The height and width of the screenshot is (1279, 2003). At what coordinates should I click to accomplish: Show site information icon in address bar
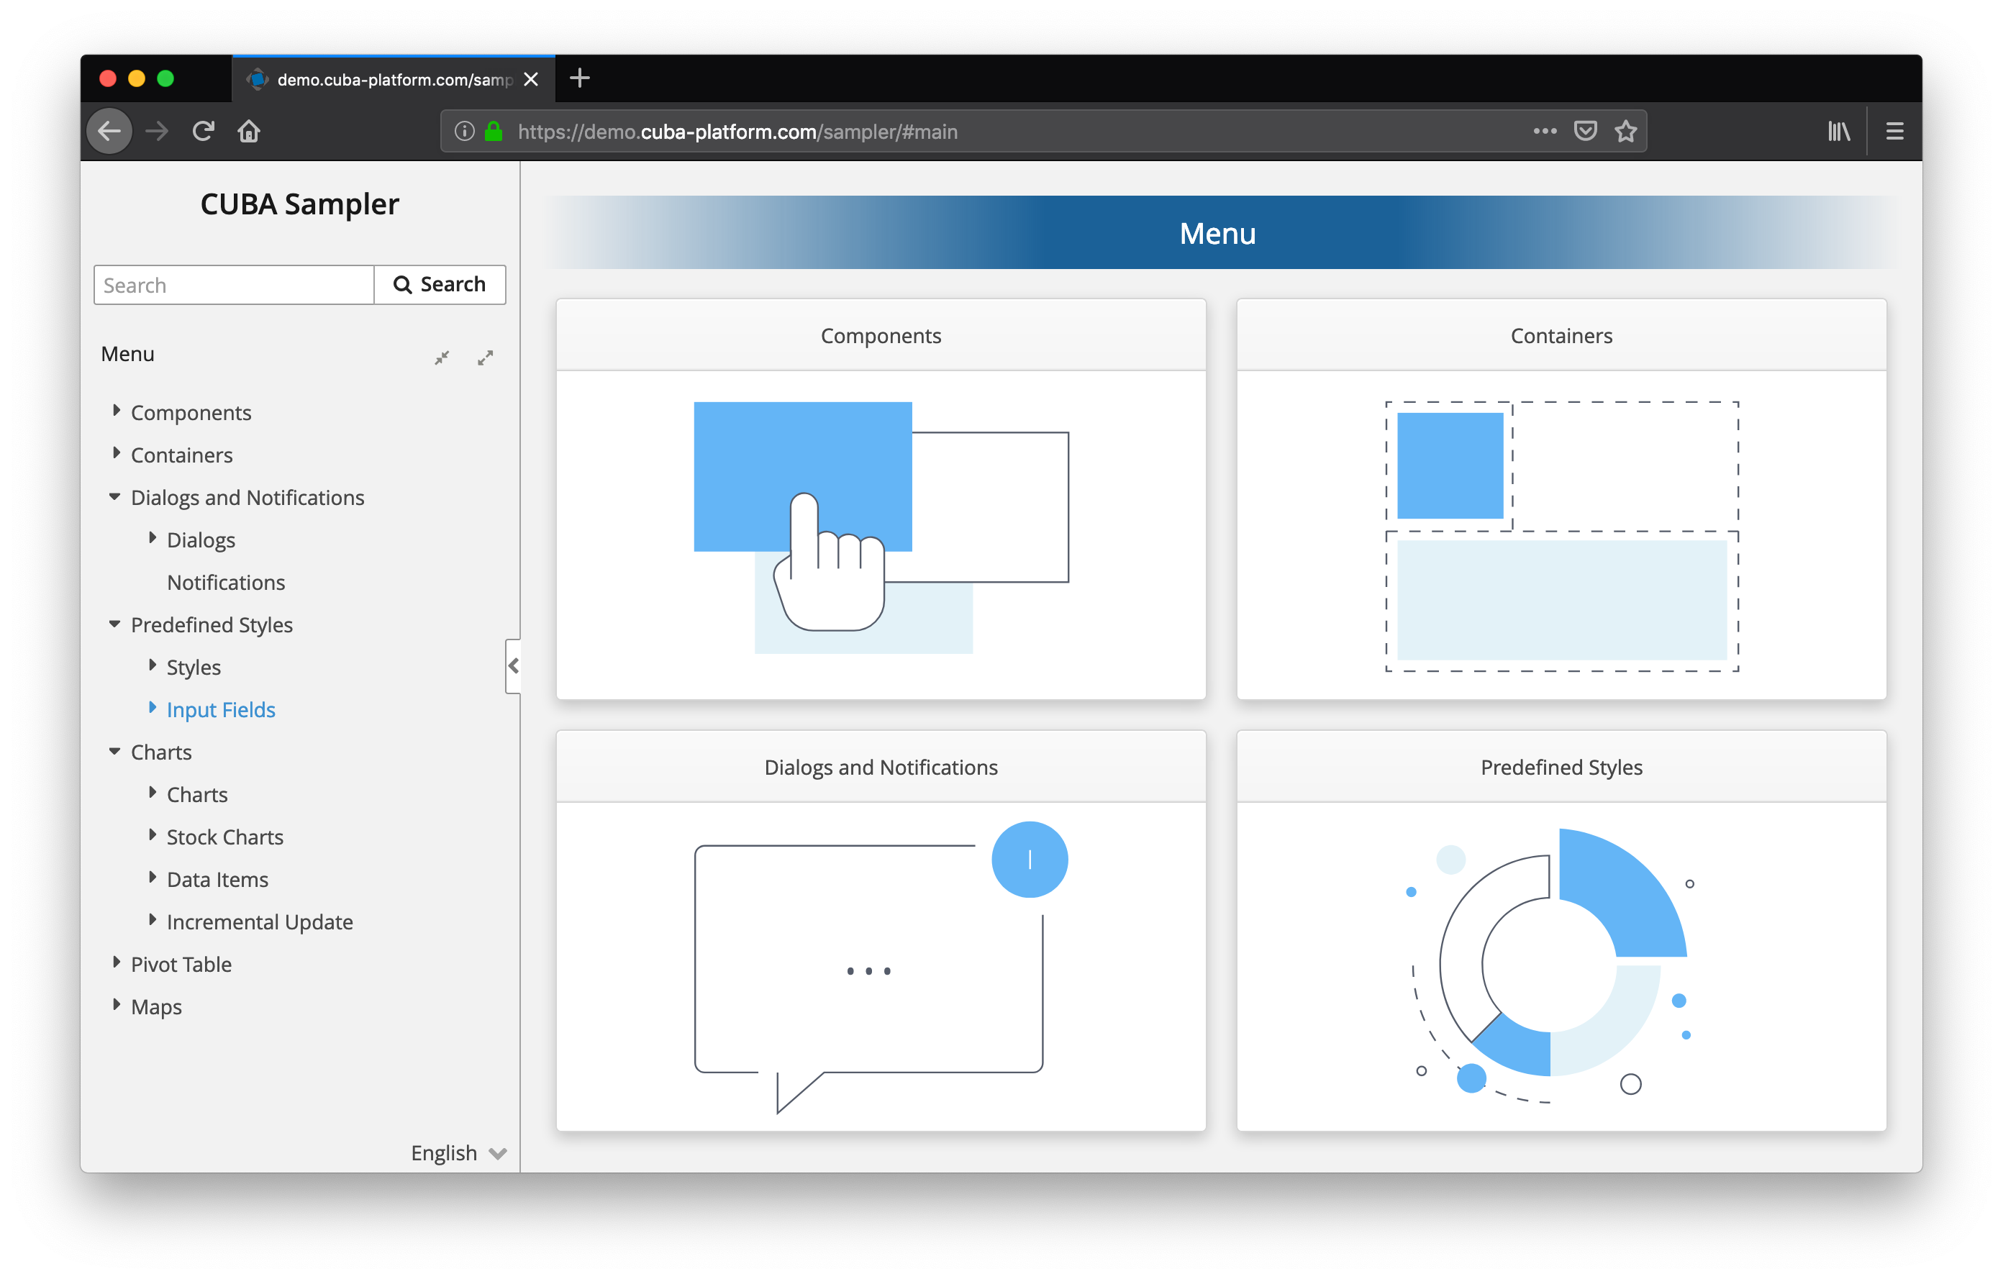pos(464,132)
